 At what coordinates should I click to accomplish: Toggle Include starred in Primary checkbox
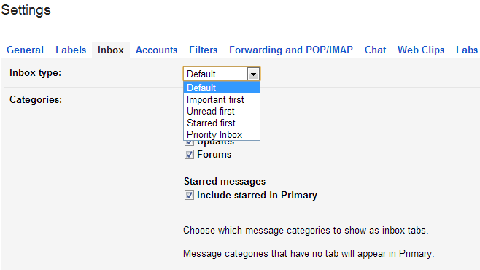[189, 196]
